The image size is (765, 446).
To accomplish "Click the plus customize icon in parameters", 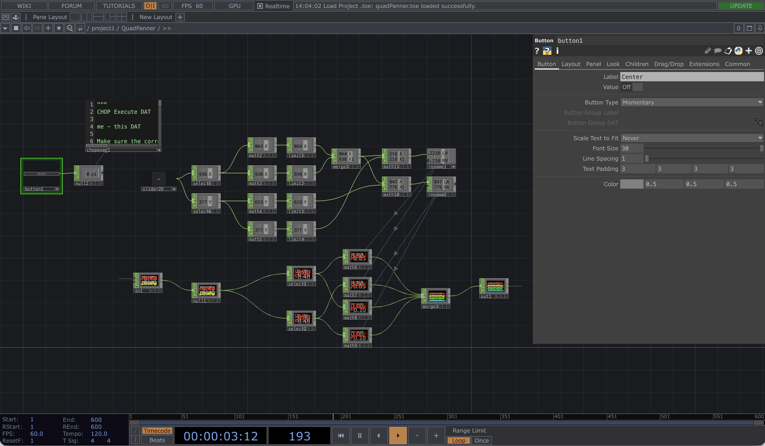I will tap(749, 51).
